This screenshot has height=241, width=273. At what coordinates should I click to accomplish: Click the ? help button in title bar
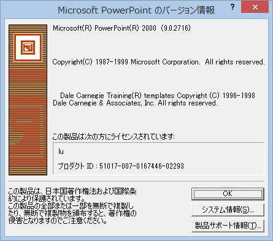coord(233,7)
